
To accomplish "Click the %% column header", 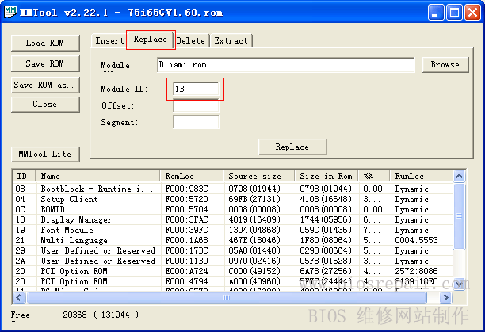I will coord(374,176).
